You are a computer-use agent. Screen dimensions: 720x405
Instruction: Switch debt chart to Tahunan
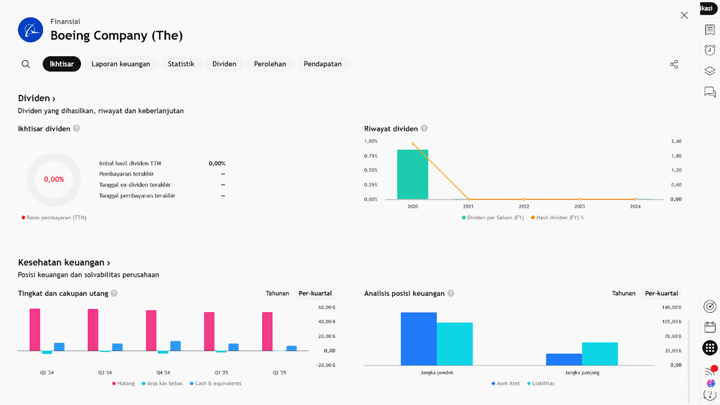277,293
